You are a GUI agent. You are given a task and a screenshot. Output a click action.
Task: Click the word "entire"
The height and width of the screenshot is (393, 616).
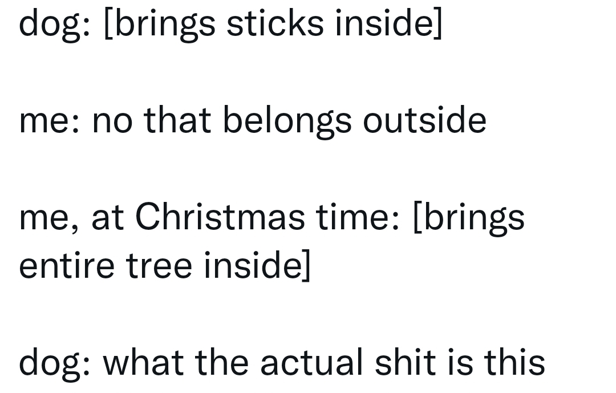[x=66, y=265]
